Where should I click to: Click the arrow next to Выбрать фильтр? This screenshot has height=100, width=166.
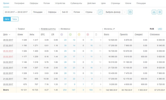[125, 12]
